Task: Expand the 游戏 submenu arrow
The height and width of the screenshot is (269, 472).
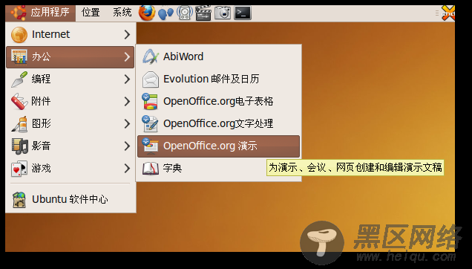Action: [128, 168]
